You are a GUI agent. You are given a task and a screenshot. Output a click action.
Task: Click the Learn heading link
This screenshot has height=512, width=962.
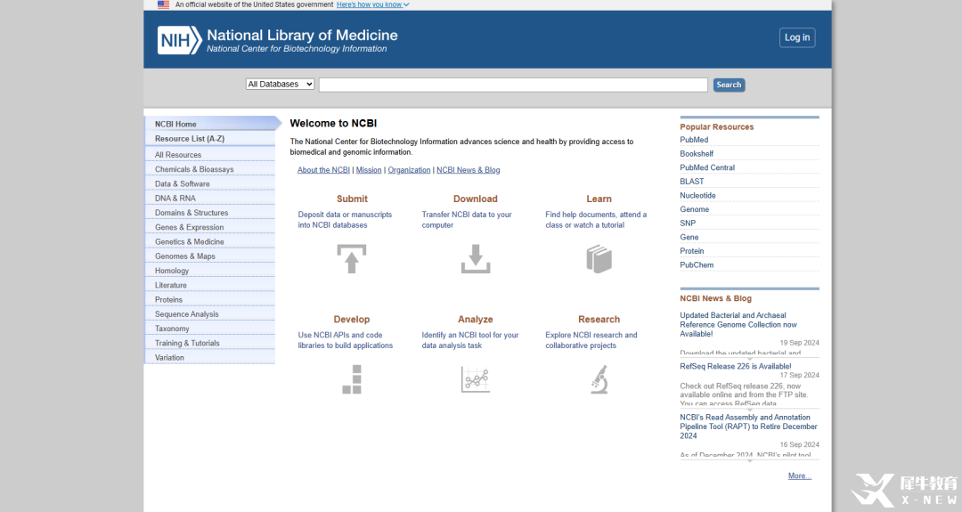coord(599,199)
